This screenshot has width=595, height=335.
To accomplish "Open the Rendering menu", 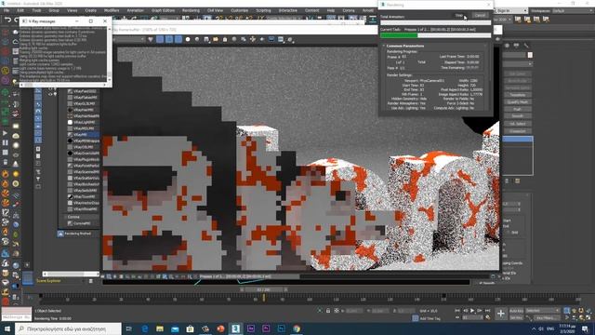I will point(191,10).
